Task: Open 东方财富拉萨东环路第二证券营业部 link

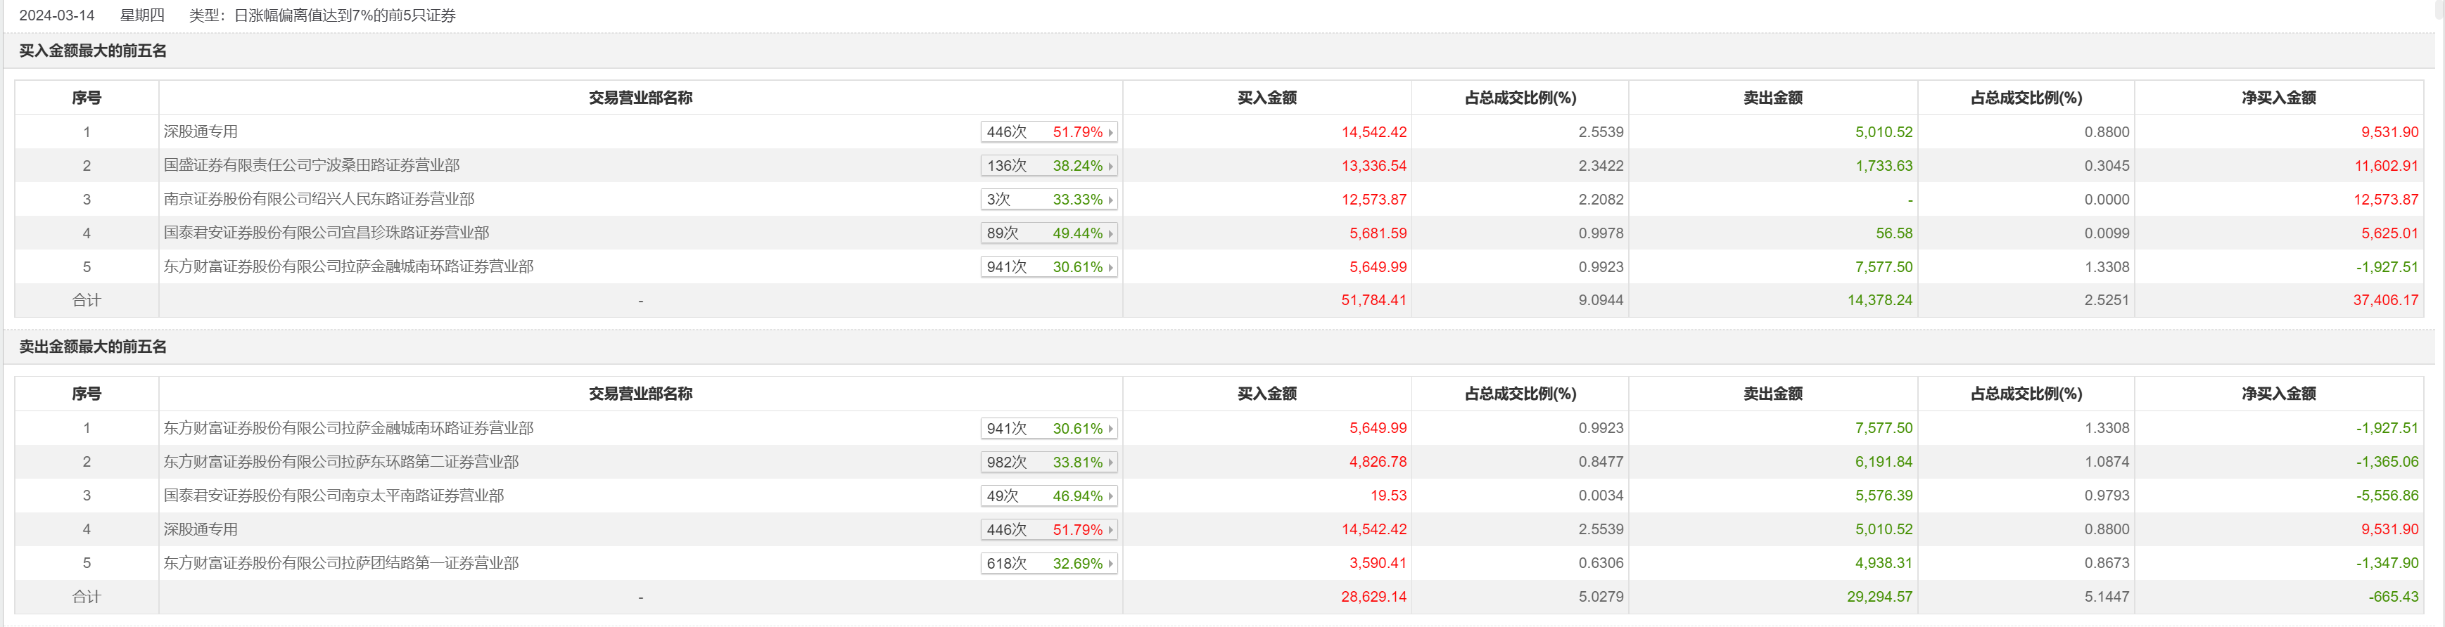Action: tap(341, 462)
